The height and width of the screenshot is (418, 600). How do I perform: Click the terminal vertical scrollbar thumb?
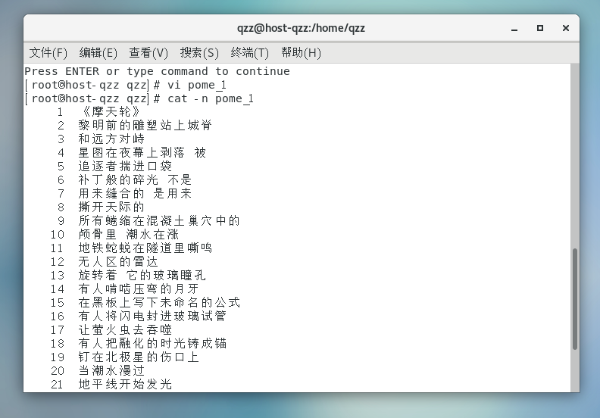[x=575, y=298]
